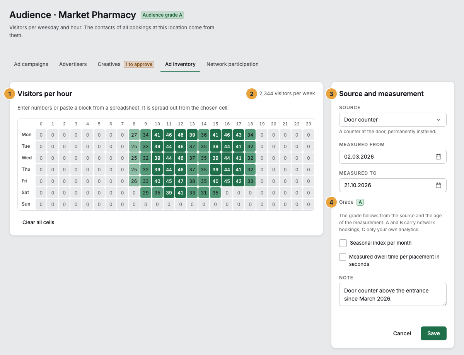The height and width of the screenshot is (355, 464).
Task: Select Thursday hour 8 cell showing 25
Action: [134, 170]
